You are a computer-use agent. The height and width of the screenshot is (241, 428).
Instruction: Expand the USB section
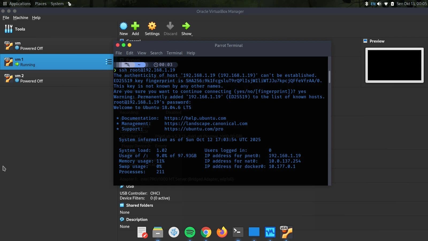pos(130,186)
